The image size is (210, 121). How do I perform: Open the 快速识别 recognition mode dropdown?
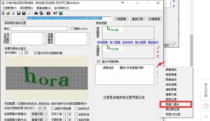[39, 114]
